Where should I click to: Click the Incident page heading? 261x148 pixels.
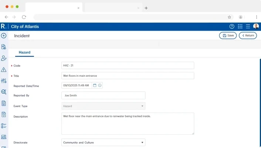pos(22,36)
